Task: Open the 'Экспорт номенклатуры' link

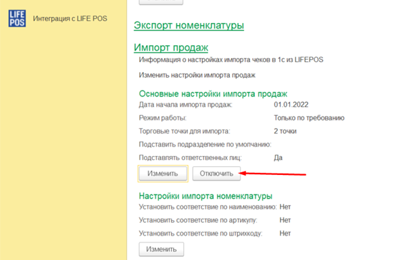Action: point(189,26)
